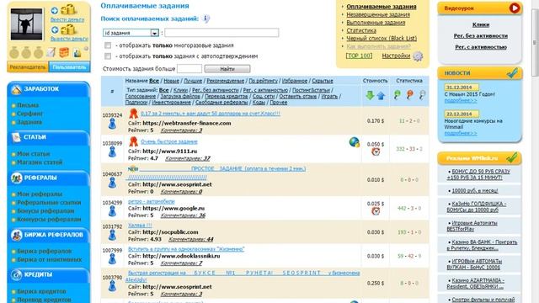Screen dimensions: 539x303
Task: Open the Серфинг link in the sidebar
Action: click(x=30, y=114)
